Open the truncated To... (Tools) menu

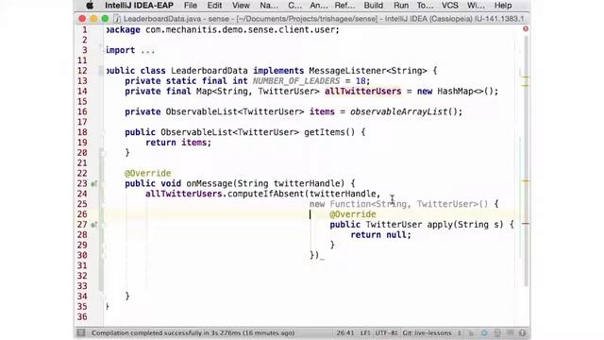tap(425, 6)
